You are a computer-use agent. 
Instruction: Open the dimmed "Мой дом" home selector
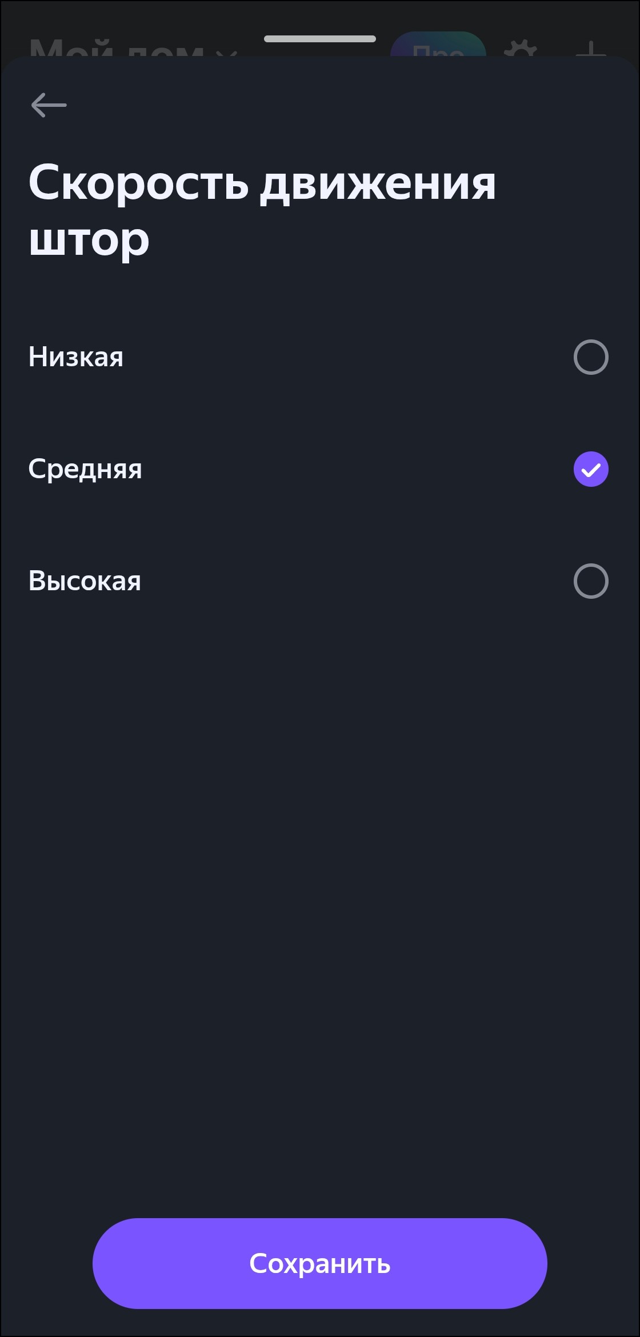pyautogui.click(x=114, y=49)
